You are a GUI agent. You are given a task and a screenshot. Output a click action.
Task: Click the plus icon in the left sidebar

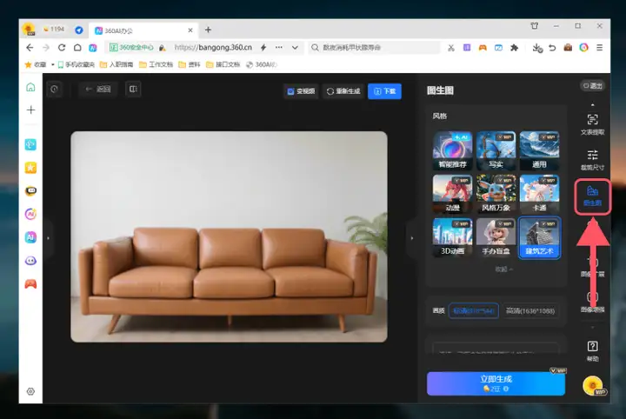point(30,110)
